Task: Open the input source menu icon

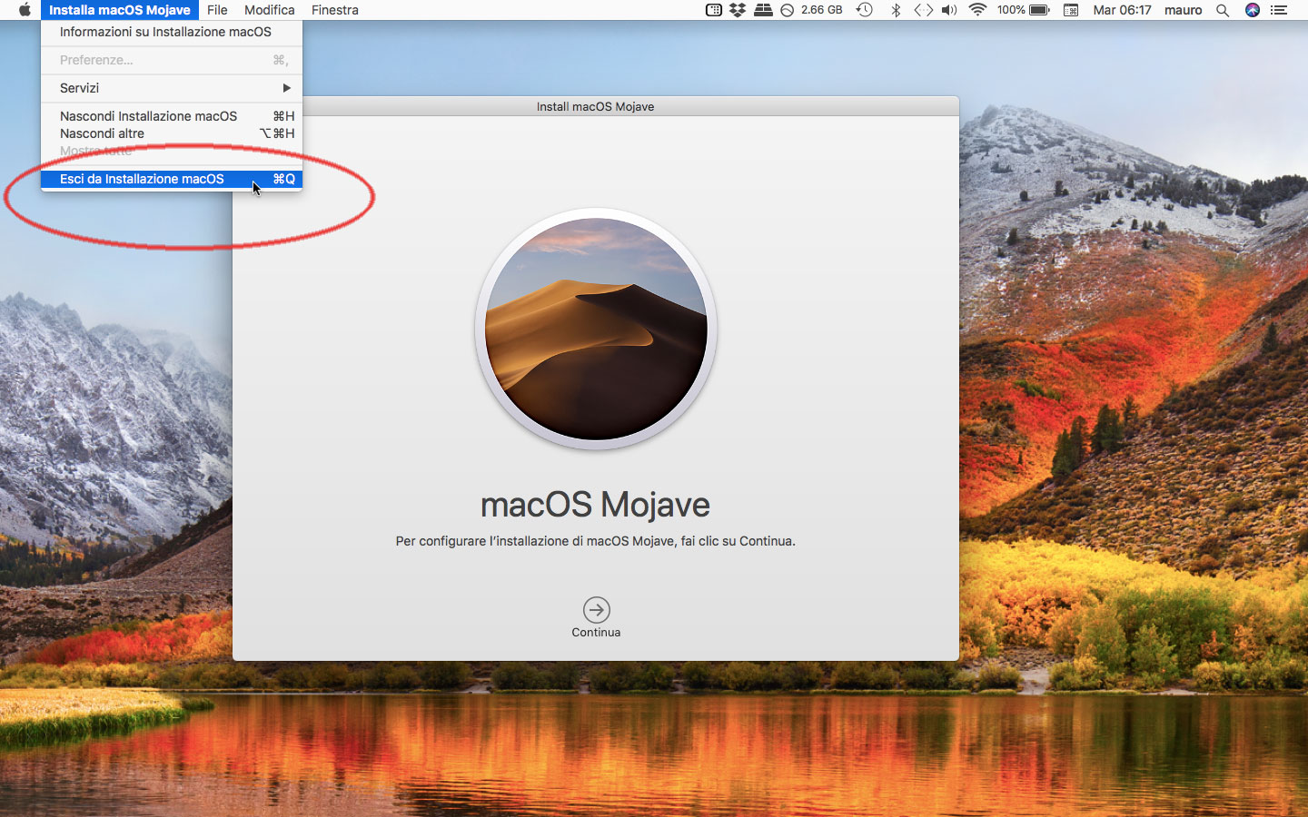Action: 1071,10
